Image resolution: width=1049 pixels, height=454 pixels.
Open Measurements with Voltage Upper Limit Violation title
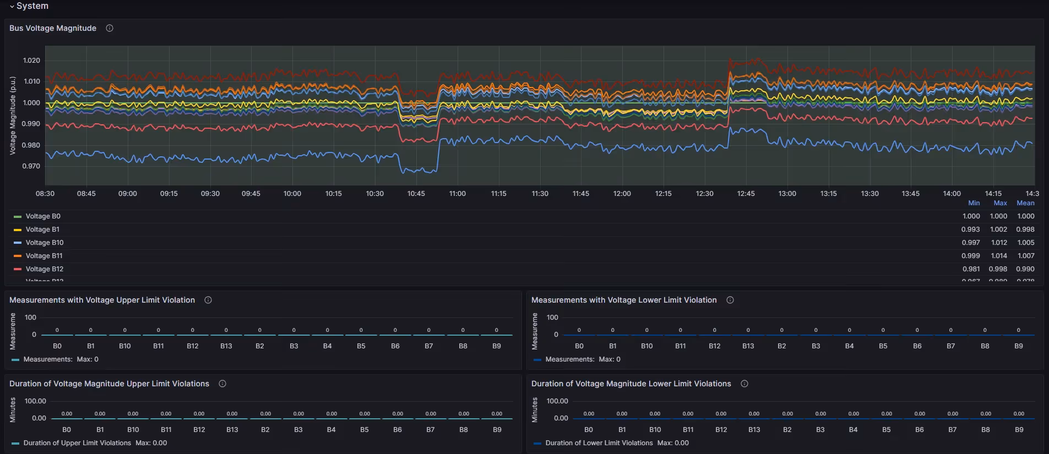(x=102, y=300)
